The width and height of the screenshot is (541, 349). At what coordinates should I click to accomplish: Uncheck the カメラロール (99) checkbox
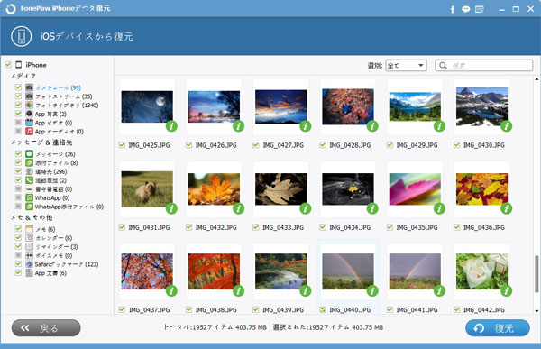[x=18, y=87]
